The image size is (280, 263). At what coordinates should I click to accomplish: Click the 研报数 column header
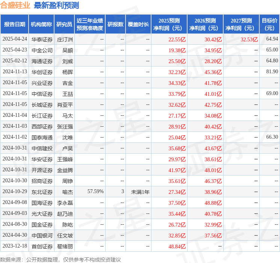pos(115,24)
